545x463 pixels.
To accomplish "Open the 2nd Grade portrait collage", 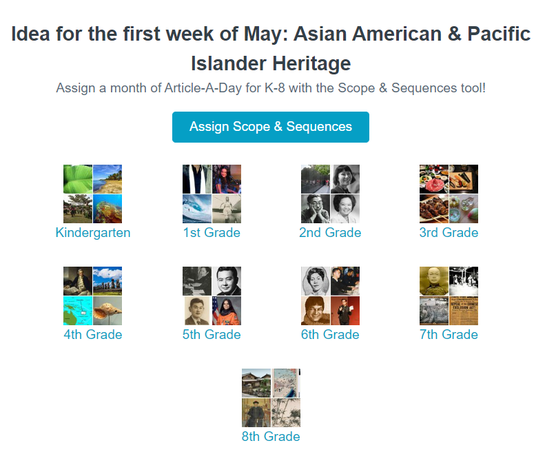I will click(x=330, y=194).
